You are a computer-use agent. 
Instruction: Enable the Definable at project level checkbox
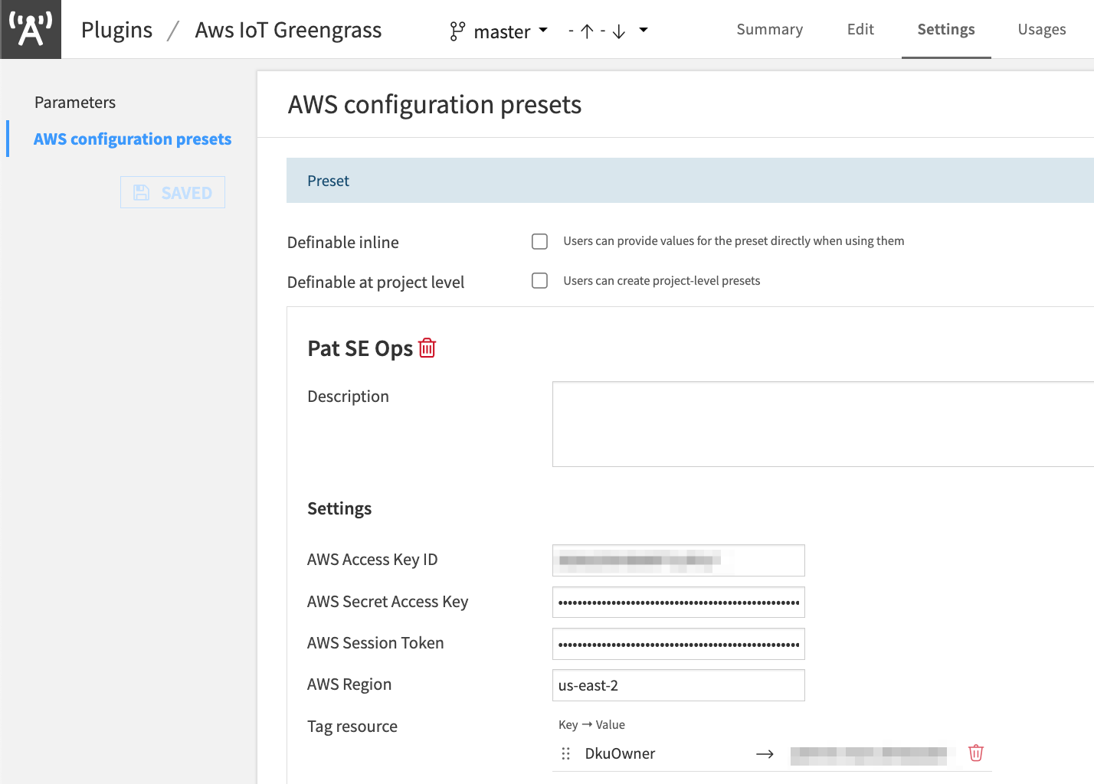click(540, 281)
